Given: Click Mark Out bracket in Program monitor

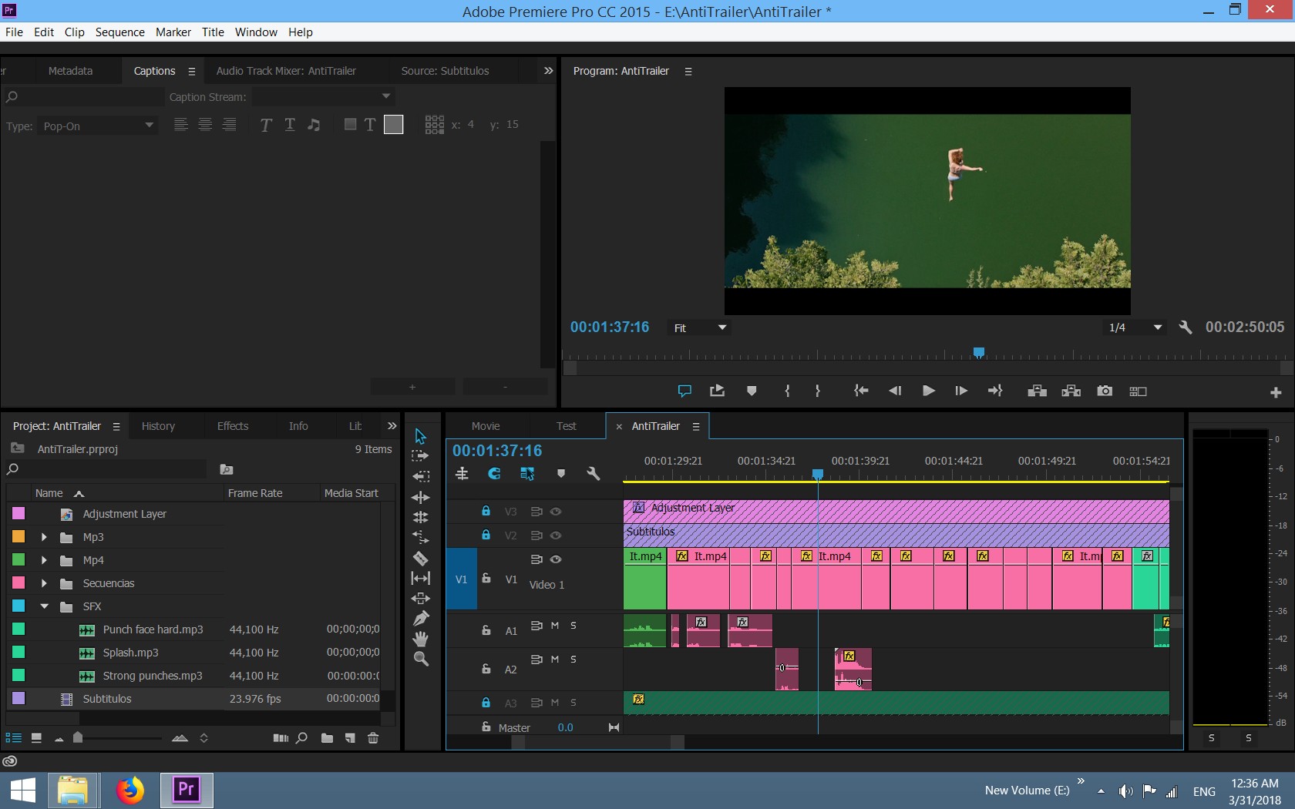Looking at the screenshot, I should (818, 391).
